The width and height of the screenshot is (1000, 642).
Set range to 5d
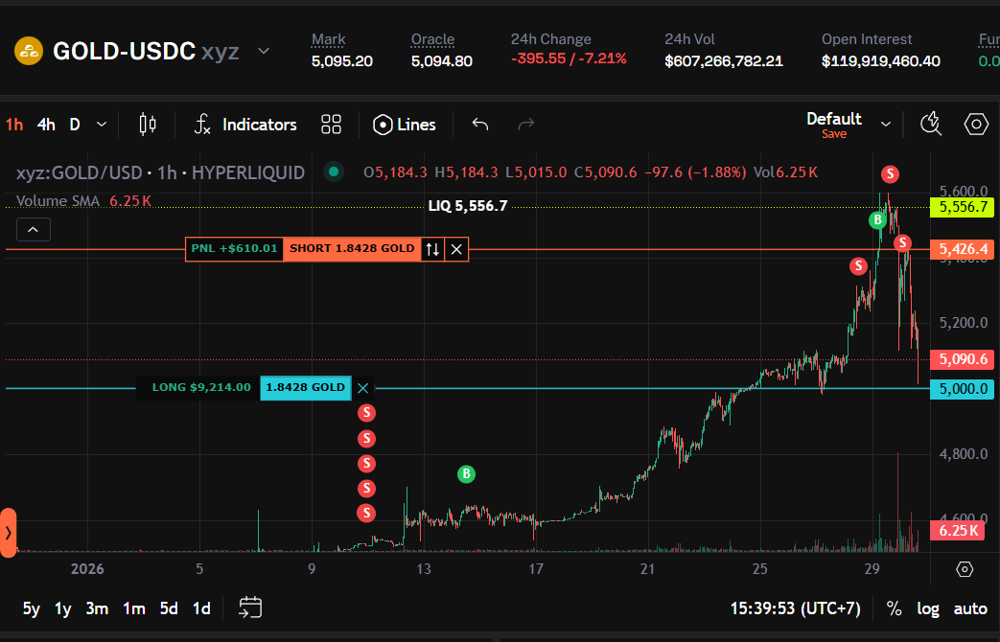169,608
